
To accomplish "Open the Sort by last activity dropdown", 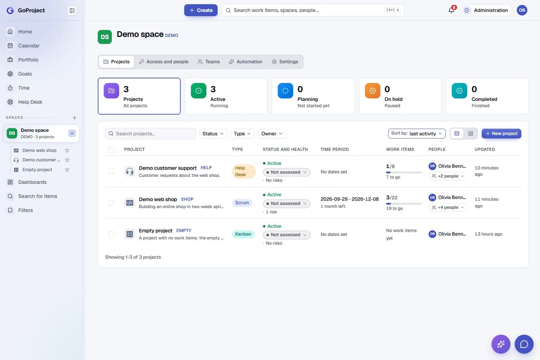I will tap(417, 134).
